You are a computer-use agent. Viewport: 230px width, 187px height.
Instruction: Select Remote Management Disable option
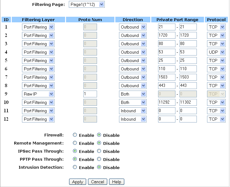(x=99, y=143)
